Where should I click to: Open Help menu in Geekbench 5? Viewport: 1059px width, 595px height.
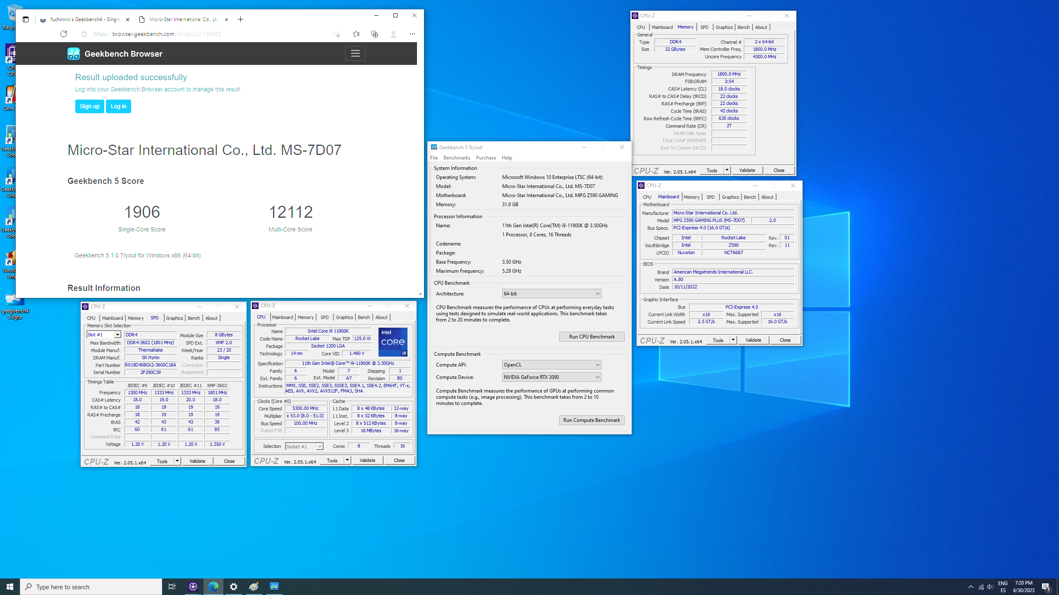507,158
